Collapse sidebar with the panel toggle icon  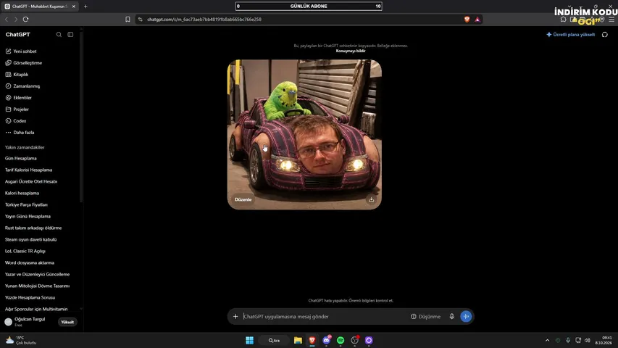point(70,35)
